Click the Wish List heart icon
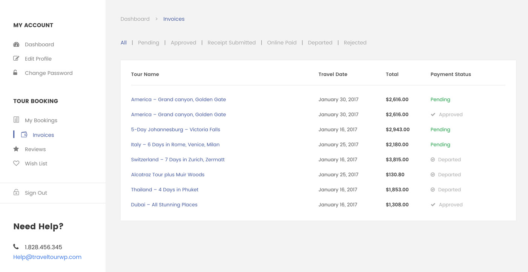The width and height of the screenshot is (528, 272). click(x=16, y=164)
